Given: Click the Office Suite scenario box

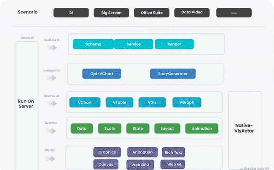Looking at the screenshot, I should [x=151, y=13].
